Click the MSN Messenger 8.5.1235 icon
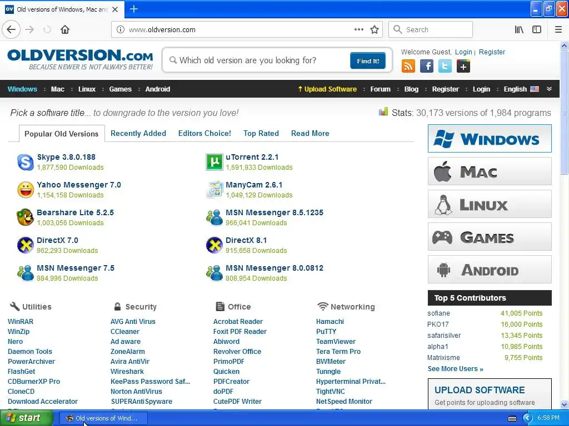Viewport: 569px width, 426px height. (x=214, y=217)
